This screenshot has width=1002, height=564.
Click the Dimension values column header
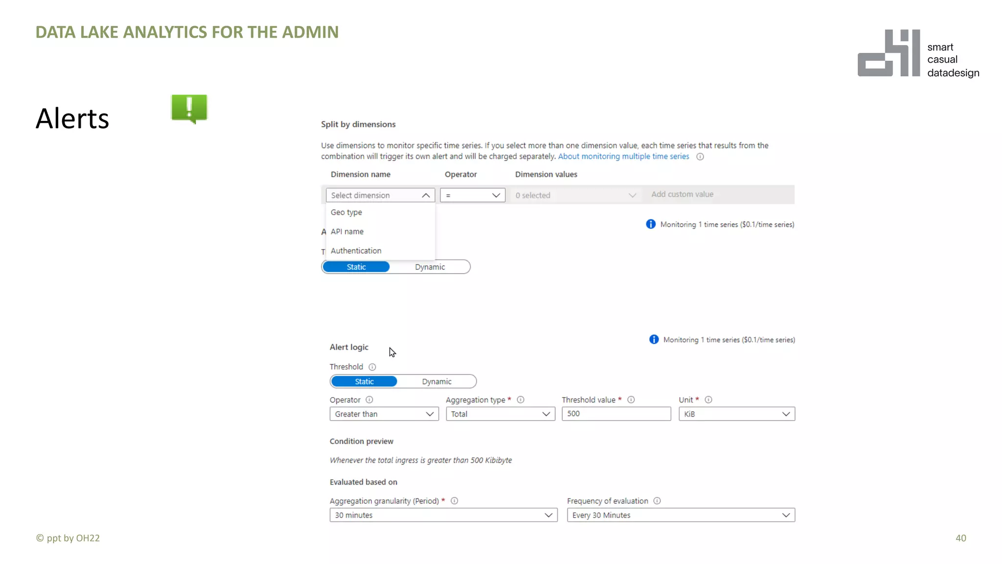(x=546, y=174)
